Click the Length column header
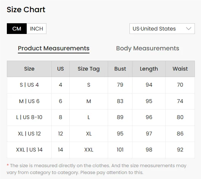 point(149,69)
